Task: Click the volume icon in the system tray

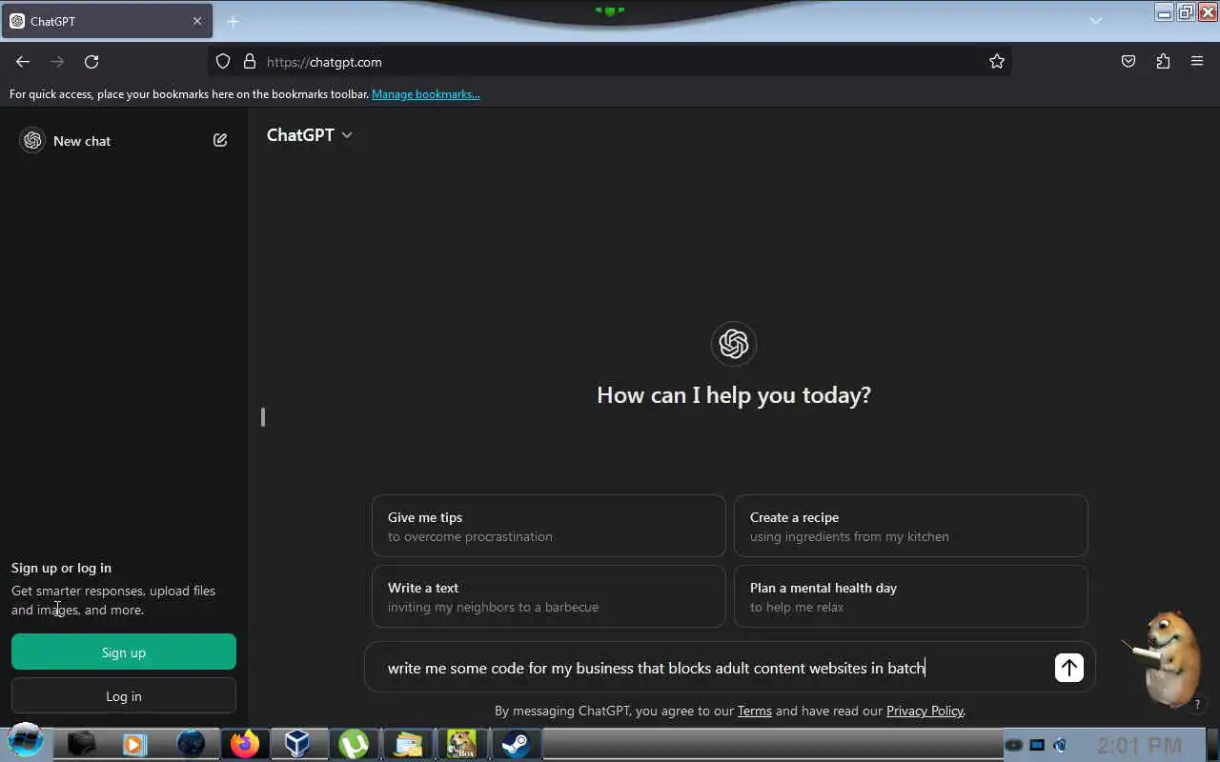Action: 1060,745
